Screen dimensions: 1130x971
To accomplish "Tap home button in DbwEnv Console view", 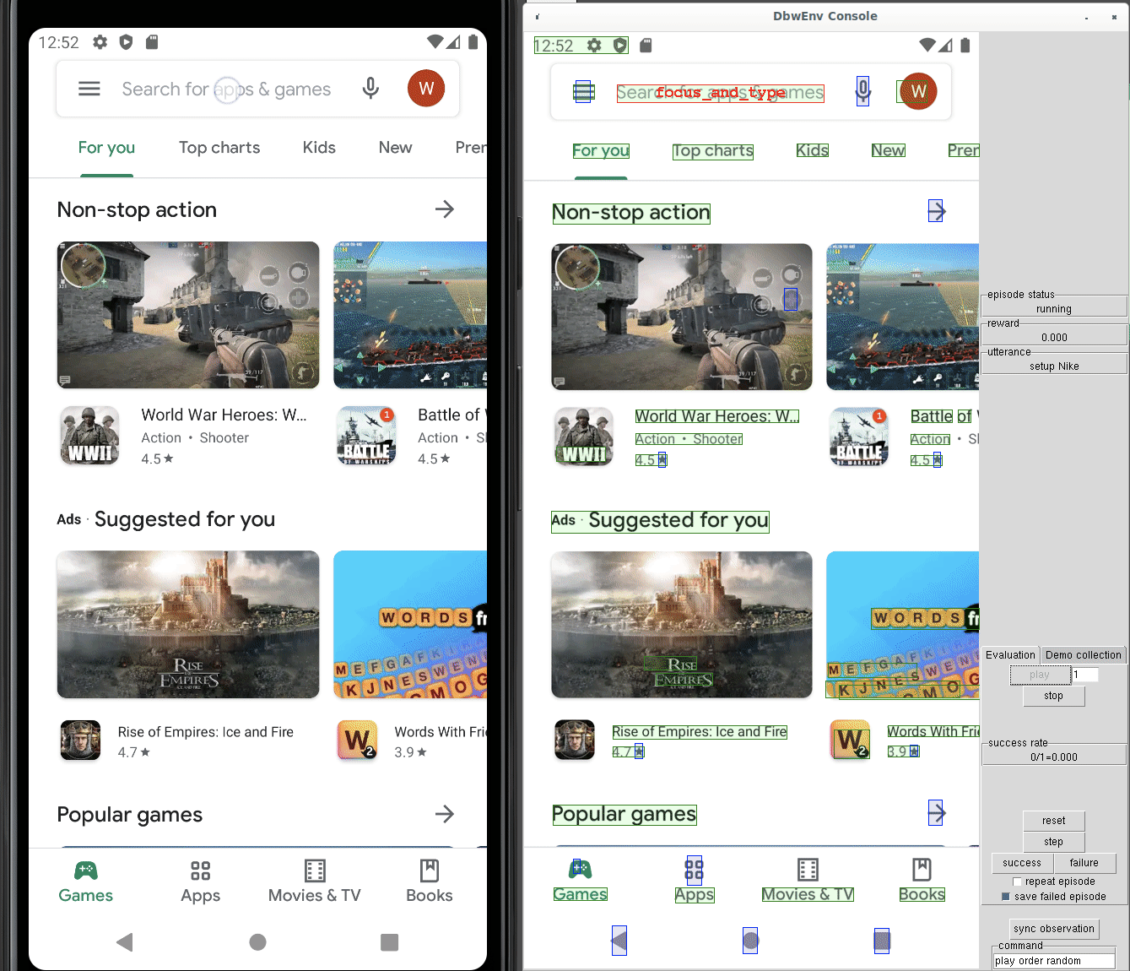I will point(750,940).
